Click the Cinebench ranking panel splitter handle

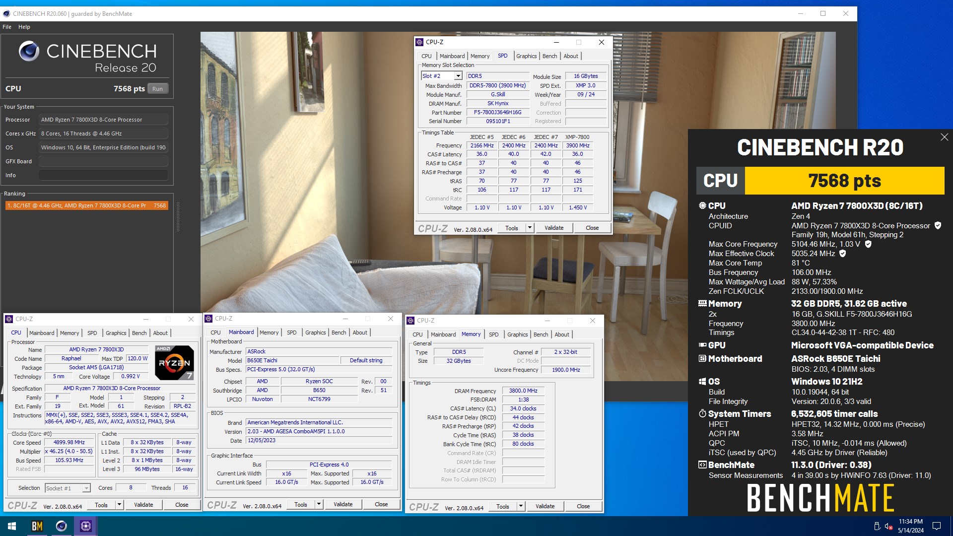(178, 217)
